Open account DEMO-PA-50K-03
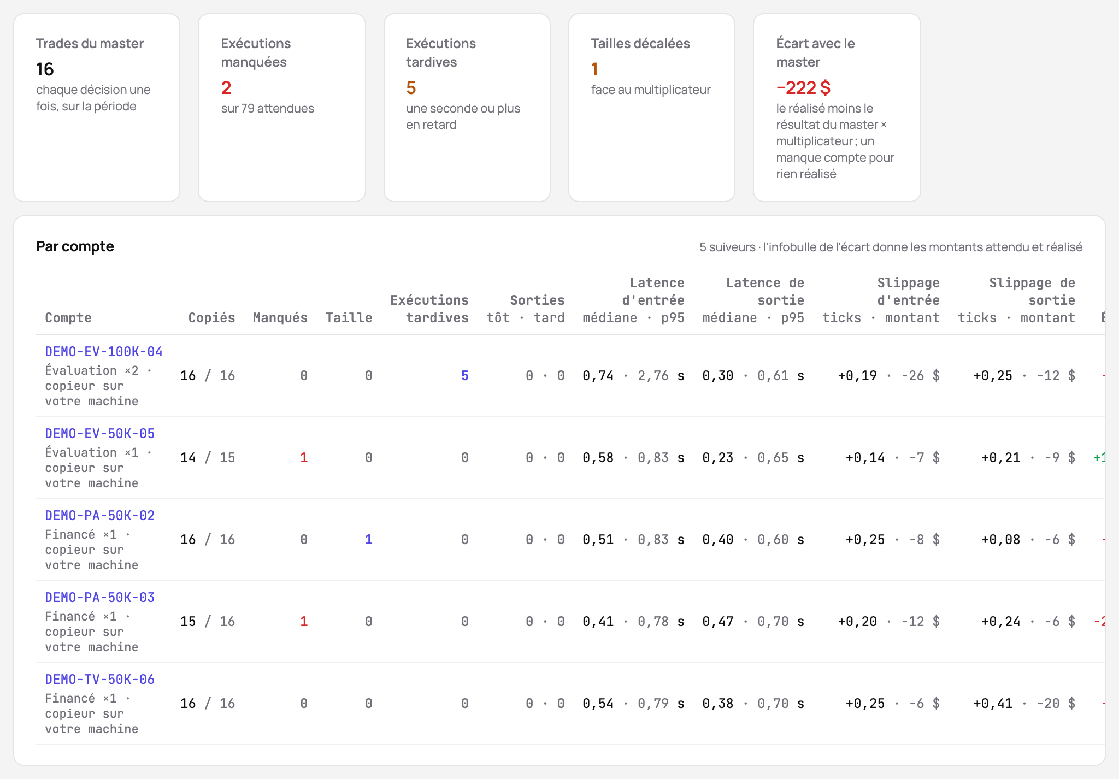This screenshot has height=779, width=1119. [x=100, y=598]
